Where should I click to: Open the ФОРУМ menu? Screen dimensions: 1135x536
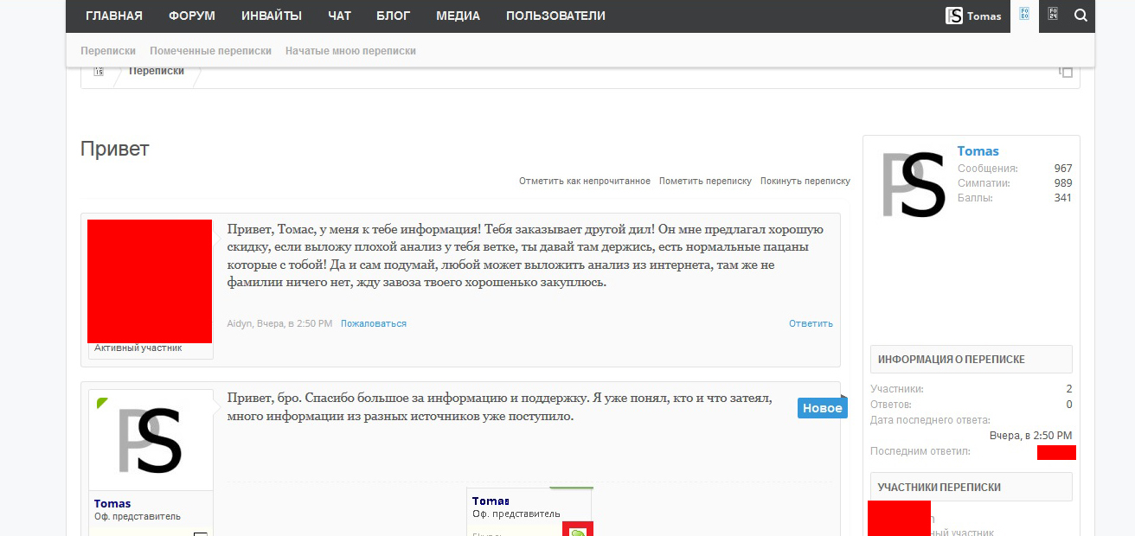pos(192,16)
